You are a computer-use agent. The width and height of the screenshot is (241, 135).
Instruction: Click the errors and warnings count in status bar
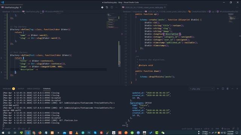coord(21,129)
